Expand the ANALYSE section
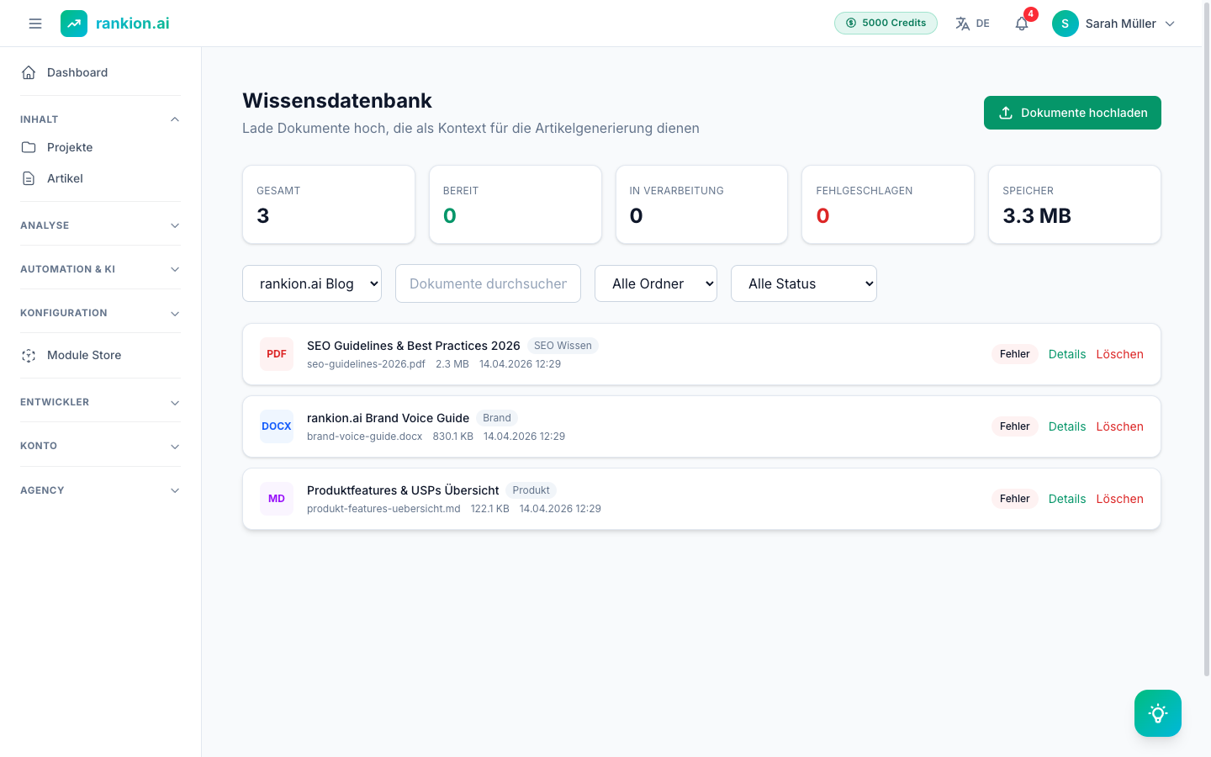Image resolution: width=1211 pixels, height=757 pixels. tap(101, 225)
